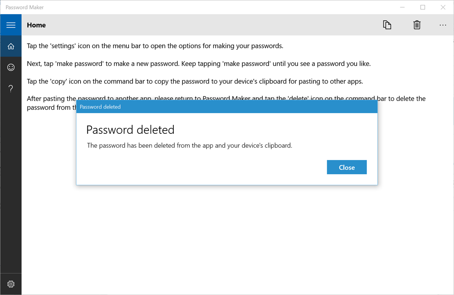The height and width of the screenshot is (295, 454).
Task: Open the question mark help icon
Action: click(x=11, y=88)
